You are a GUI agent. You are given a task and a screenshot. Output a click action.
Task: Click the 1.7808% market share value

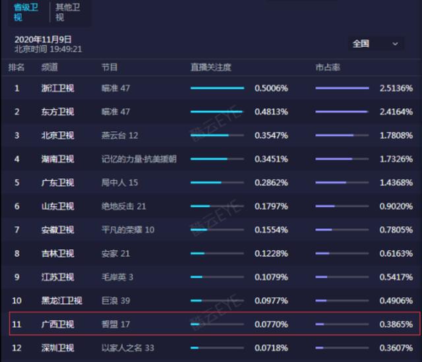point(396,136)
